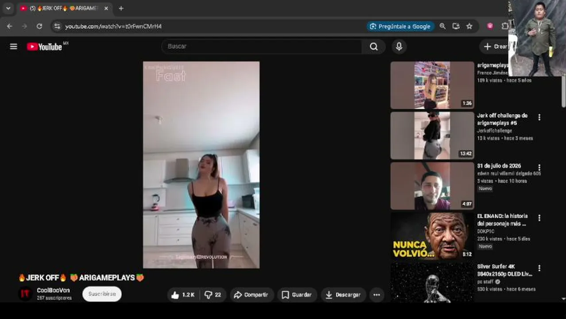Open options menu for EL ENANO video
Screen dimensions: 566x319
click(x=539, y=218)
